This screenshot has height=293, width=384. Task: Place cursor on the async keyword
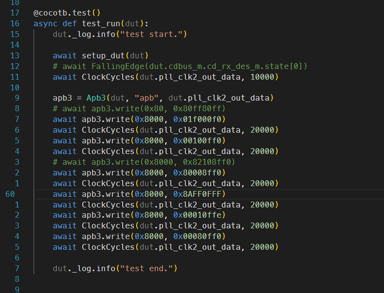click(45, 23)
